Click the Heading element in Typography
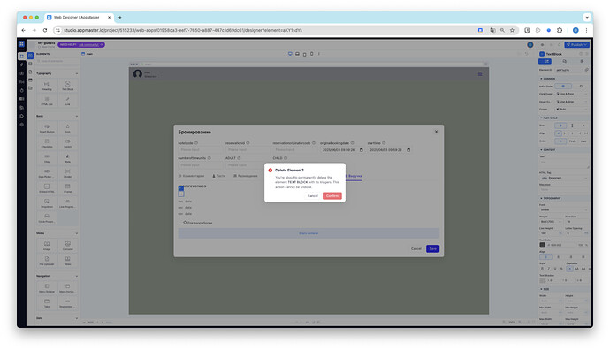Image resolution: width=610 pixels, height=350 pixels. 47,86
